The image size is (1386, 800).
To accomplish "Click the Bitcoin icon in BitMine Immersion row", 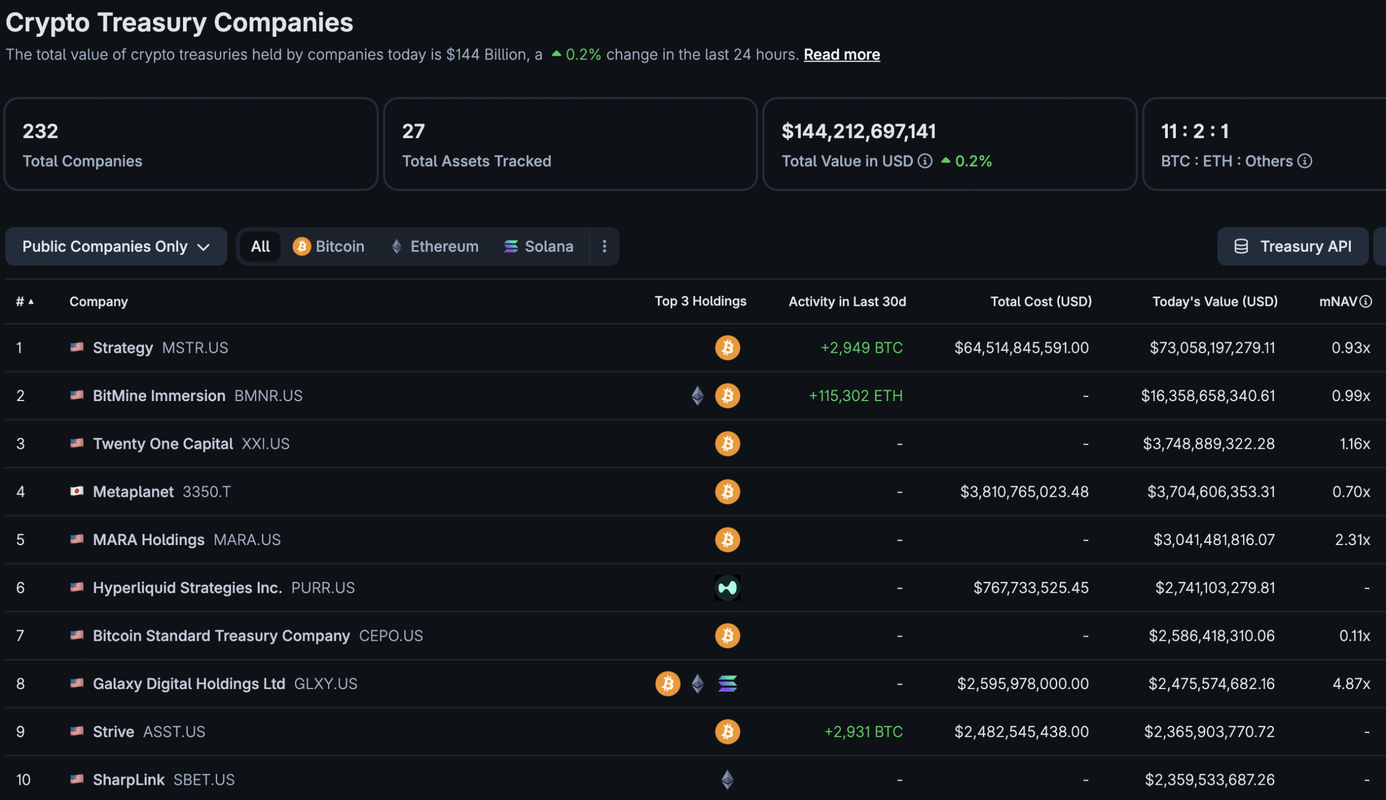I will [x=727, y=396].
